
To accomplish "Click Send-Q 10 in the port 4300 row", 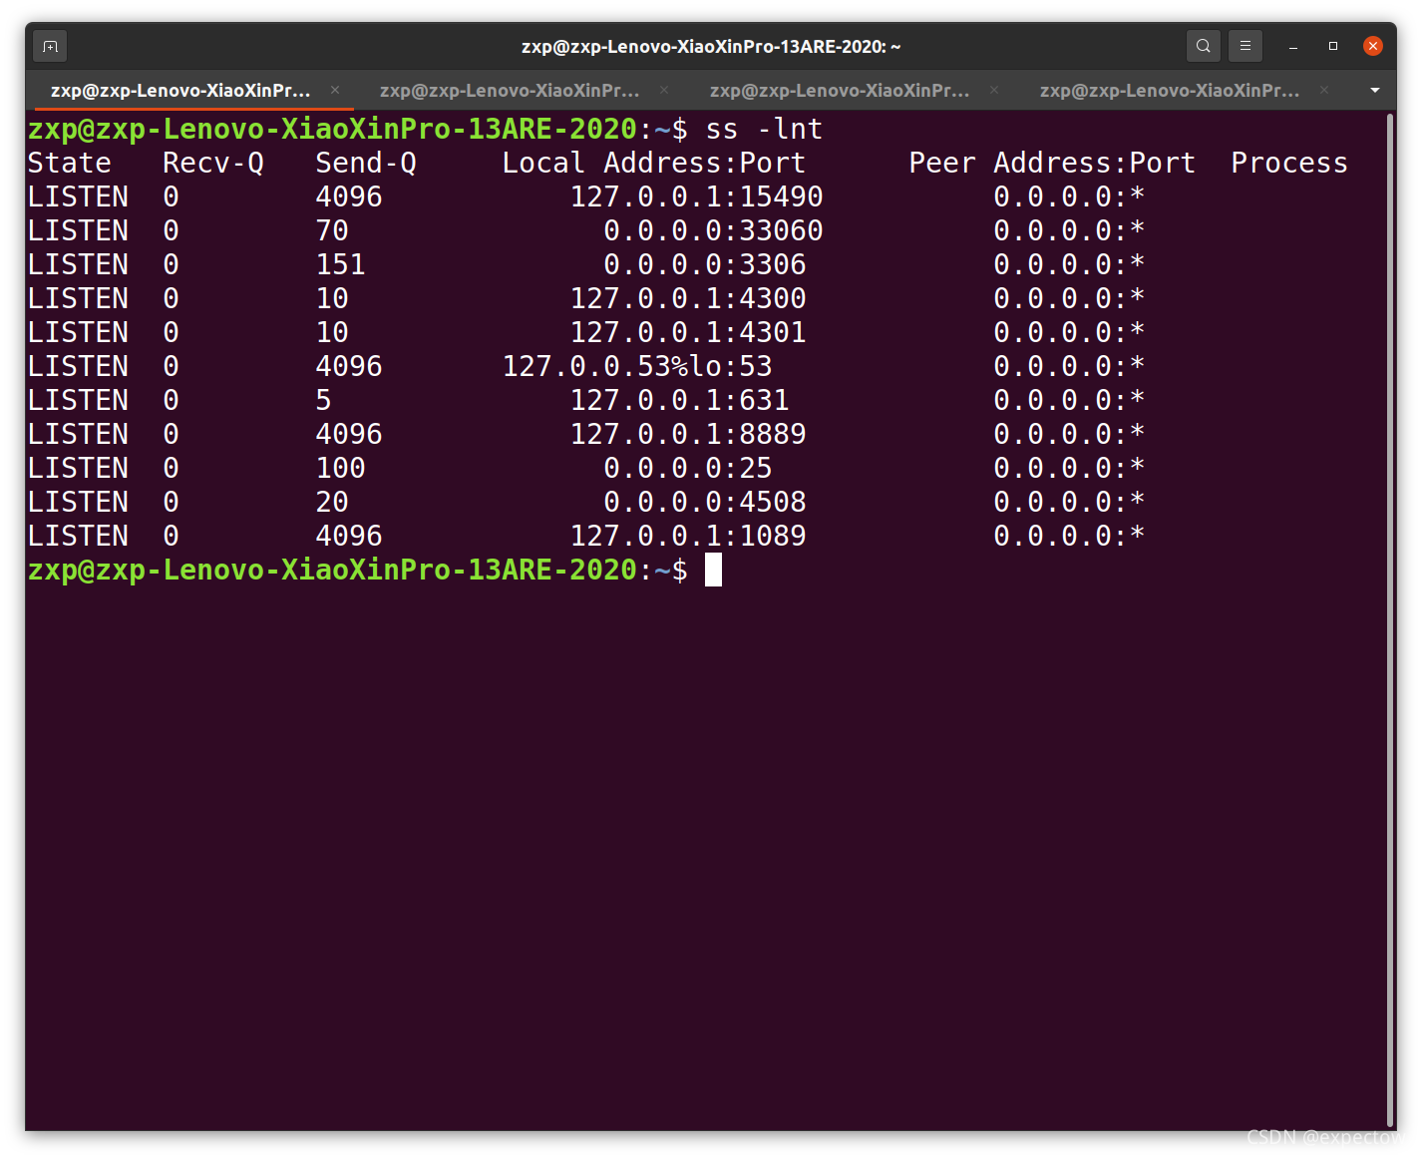I will 332,298.
